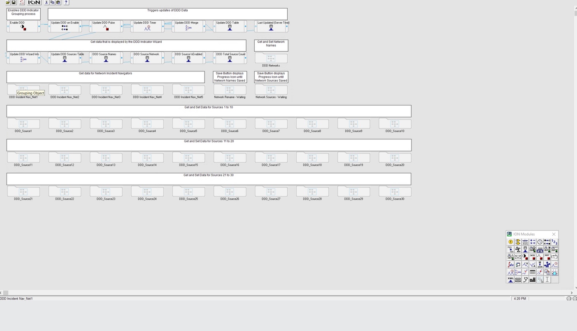Image resolution: width=577 pixels, height=331 pixels.
Task: Click the horizontal scrollbar right arrow
Action: [x=571, y=293]
